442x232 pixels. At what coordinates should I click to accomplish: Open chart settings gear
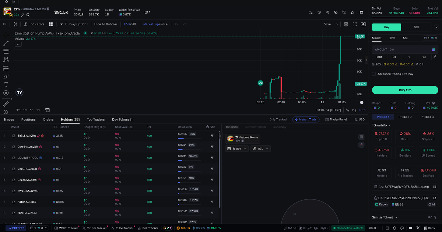pos(346,24)
